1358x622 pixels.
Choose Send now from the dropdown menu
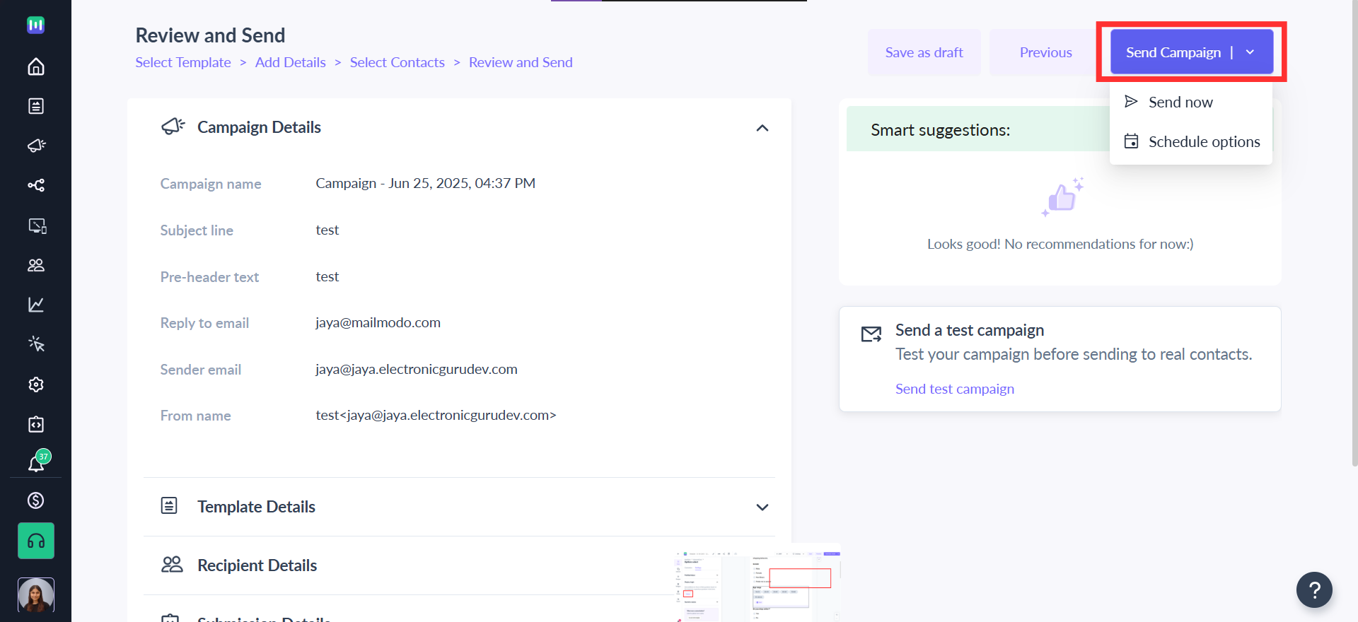[1191, 102]
